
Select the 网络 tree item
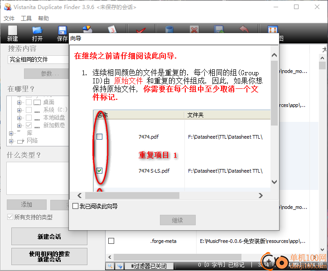coord(32,140)
